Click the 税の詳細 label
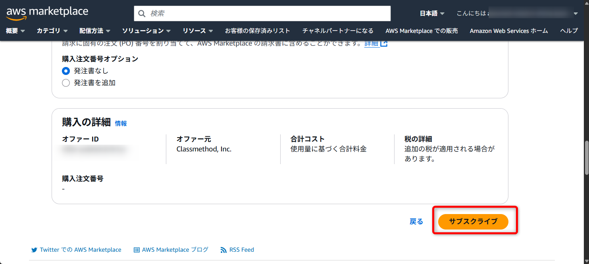 point(418,139)
